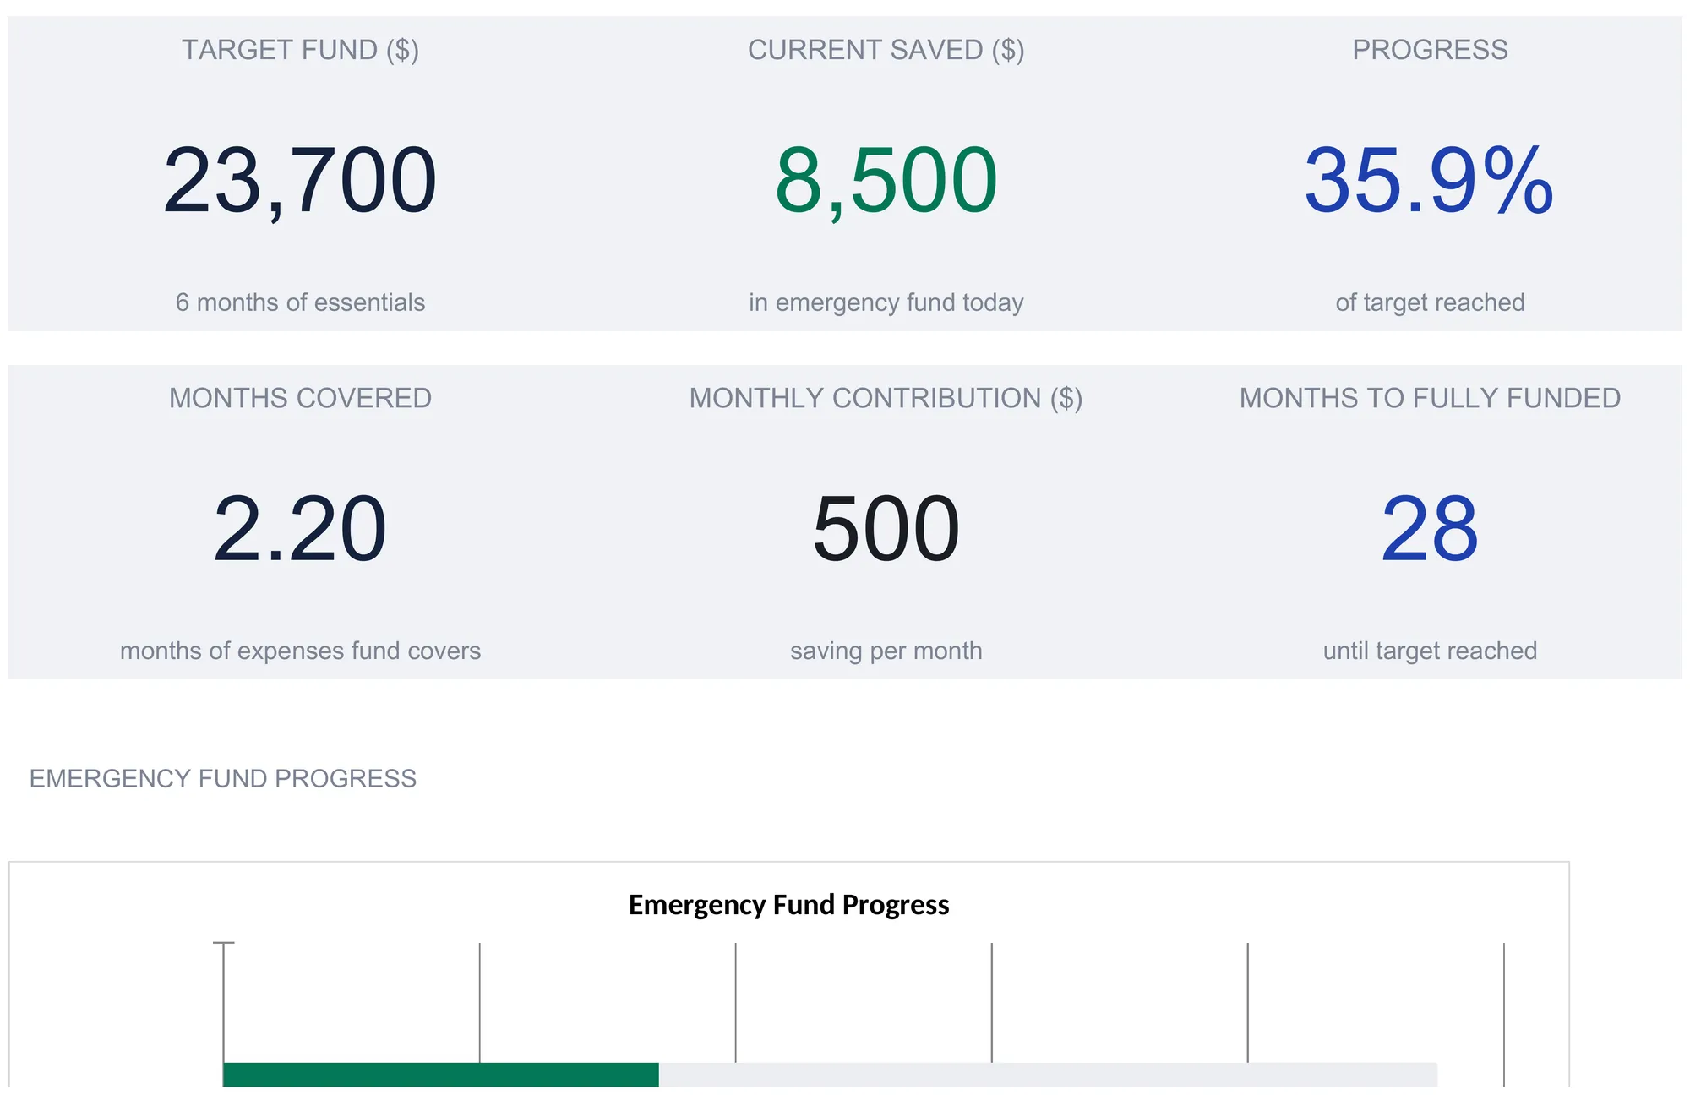Click '6 months of essentials' caption
The image size is (1690, 1095).
coord(300,302)
